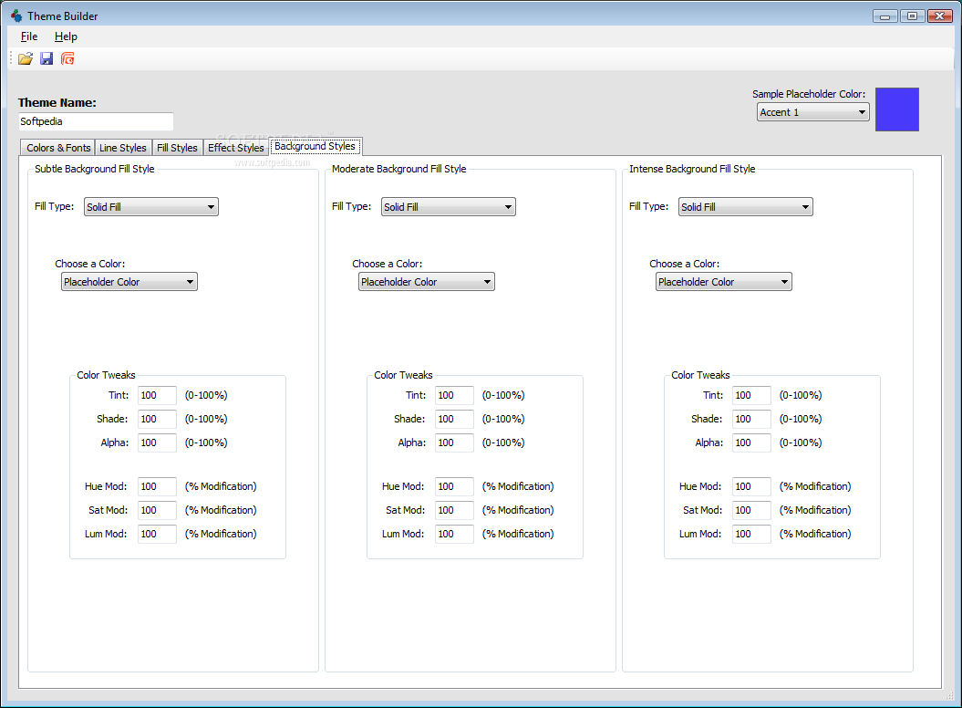Open the Moderate Background Fill Type dropdown
The width and height of the screenshot is (962, 708).
[x=449, y=207]
